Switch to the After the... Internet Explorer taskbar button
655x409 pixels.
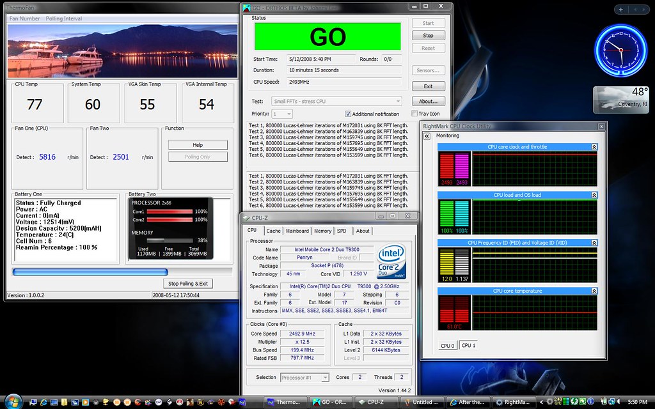[x=467, y=403]
